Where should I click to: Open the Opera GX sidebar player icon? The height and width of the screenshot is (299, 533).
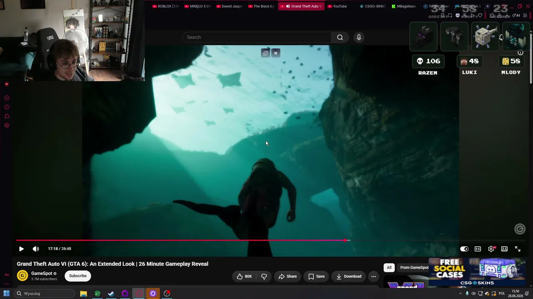[x=7, y=98]
